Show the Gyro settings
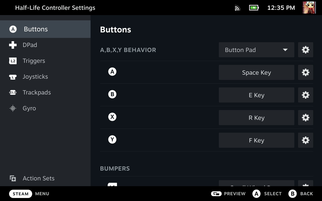Viewport: 322px width, 201px height. coord(29,108)
